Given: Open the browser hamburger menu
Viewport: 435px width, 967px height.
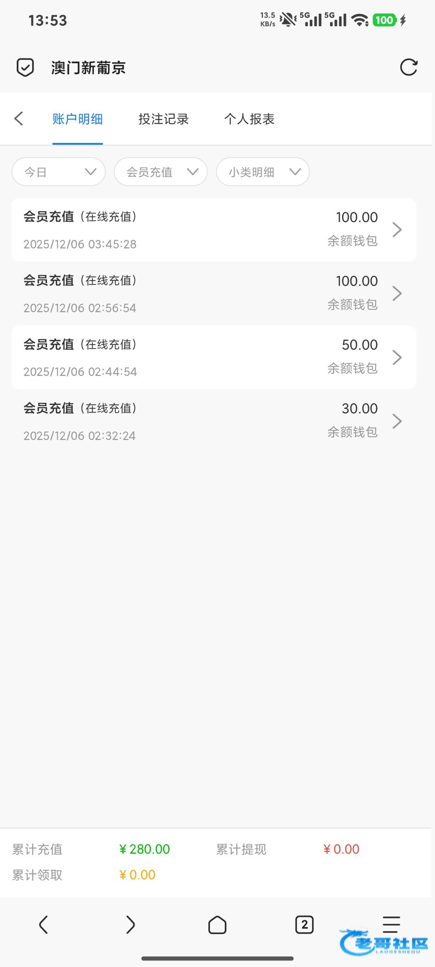Looking at the screenshot, I should pos(391,923).
